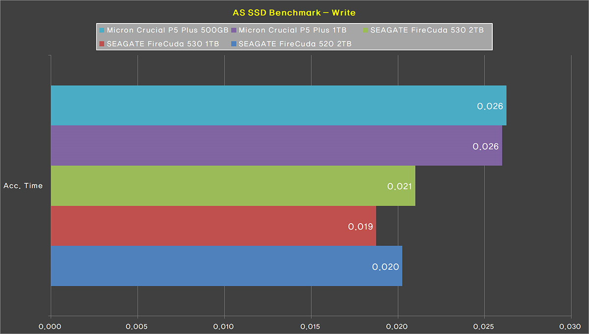This screenshot has height=334, width=589.
Task: Select the purple Micron Crucial P5 Plus 1TB legend swatch
Action: 234,30
